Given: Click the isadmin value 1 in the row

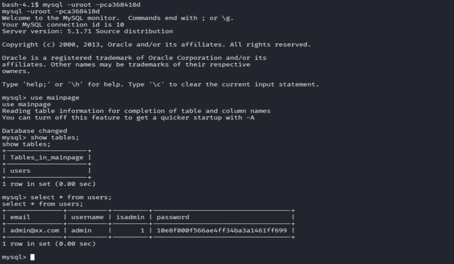Looking at the screenshot, I should coord(142,230).
